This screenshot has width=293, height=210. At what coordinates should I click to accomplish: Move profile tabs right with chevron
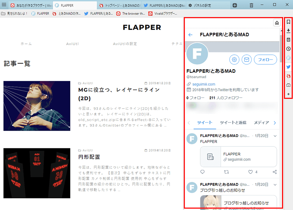pyautogui.click(x=275, y=123)
